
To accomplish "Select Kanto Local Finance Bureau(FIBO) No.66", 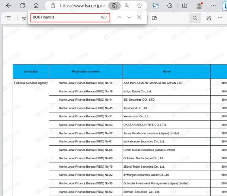I will [86, 150].
